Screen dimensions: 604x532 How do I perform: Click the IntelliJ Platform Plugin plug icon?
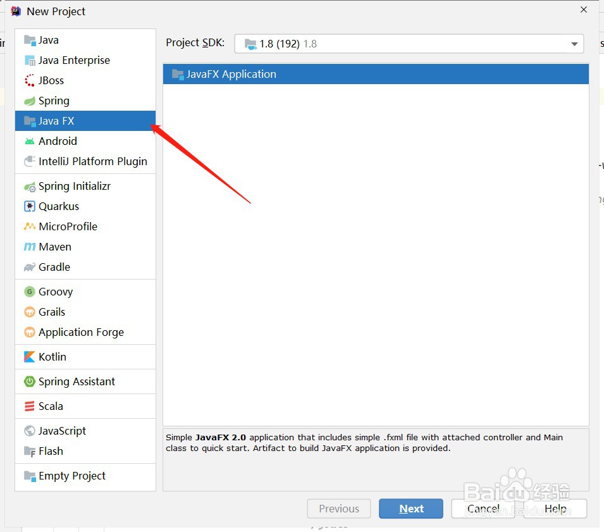pos(30,161)
